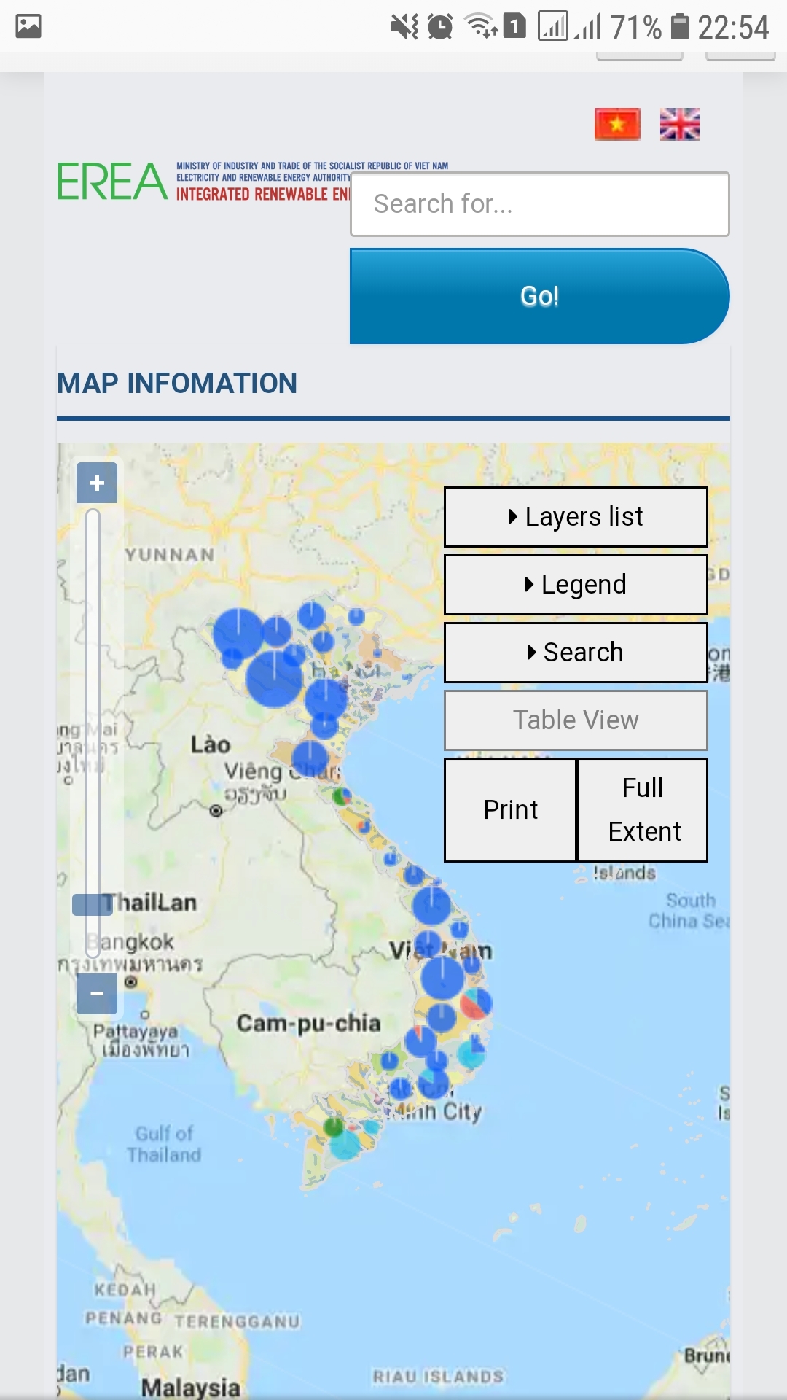Open the picture notification icon
The image size is (787, 1400).
(x=28, y=26)
